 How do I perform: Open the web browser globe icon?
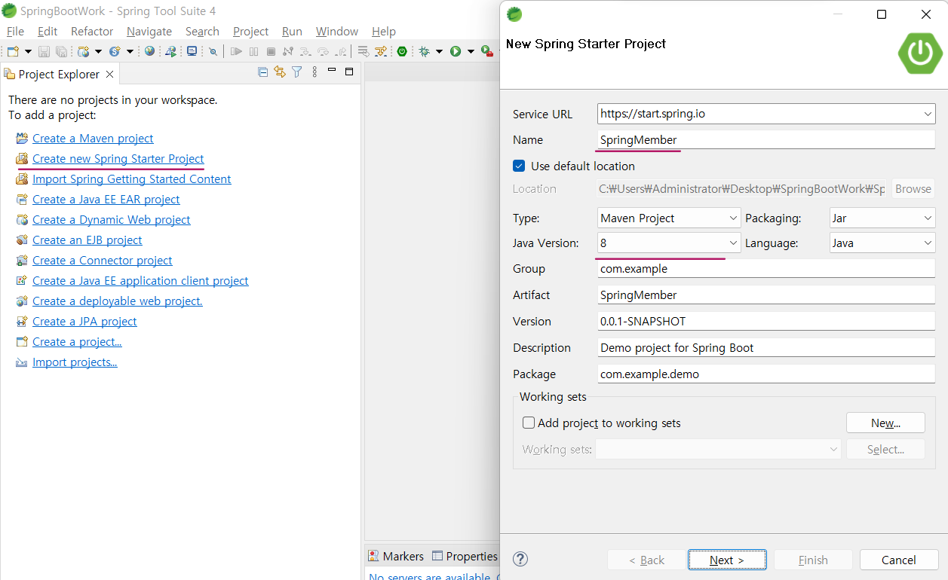(149, 51)
